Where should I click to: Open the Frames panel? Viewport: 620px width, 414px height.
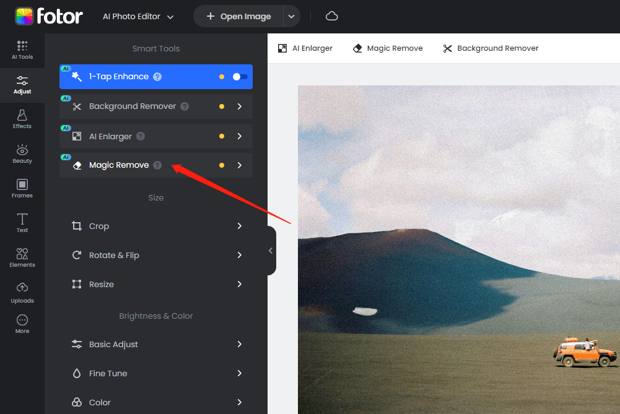22,189
